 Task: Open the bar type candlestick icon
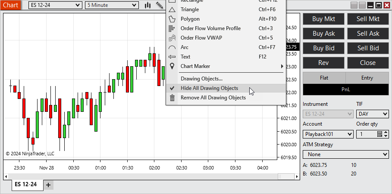coord(148,5)
